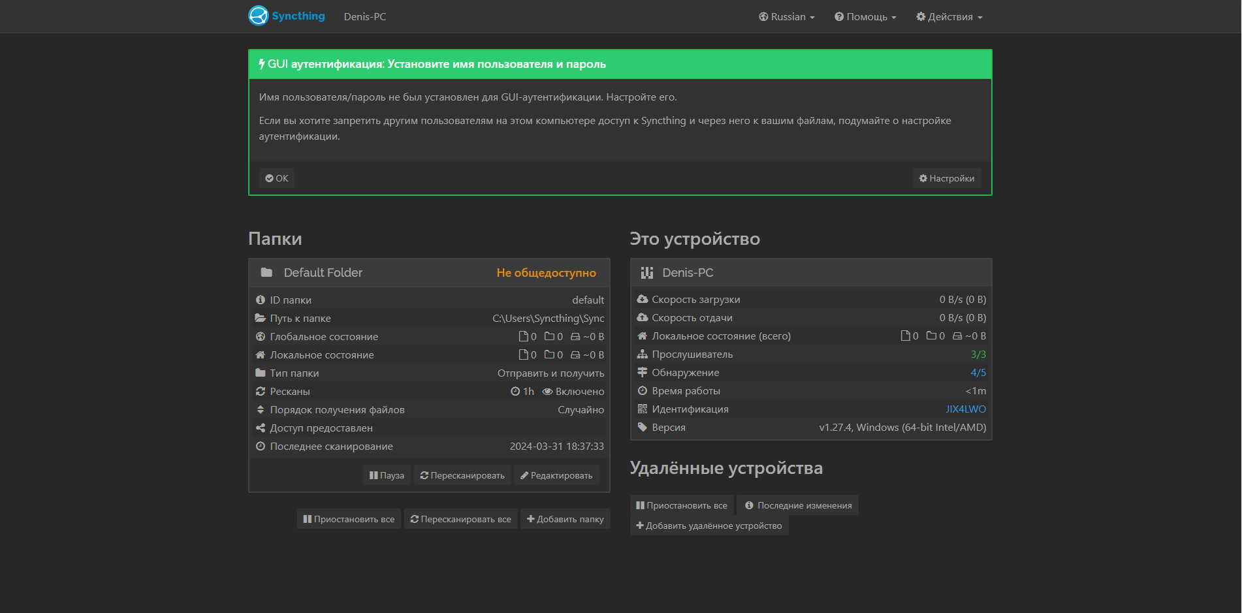This screenshot has width=1242, height=613.
Task: Click the clock icon beside 1h rescan interval
Action: coord(515,391)
